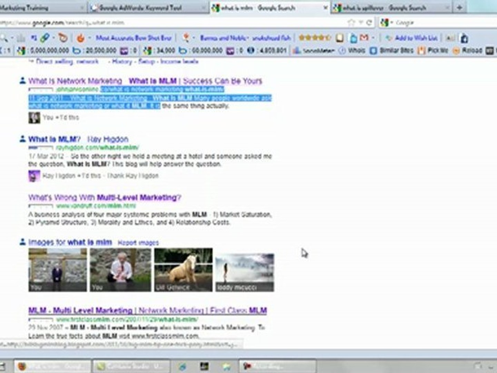Open the search engine selector dropdown
The width and height of the screenshot is (497, 373).
387,23
